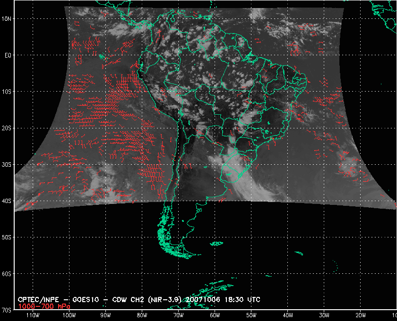The height and width of the screenshot is (321, 397).
Task: Select the 60S latitude label
Action: pos(8,274)
